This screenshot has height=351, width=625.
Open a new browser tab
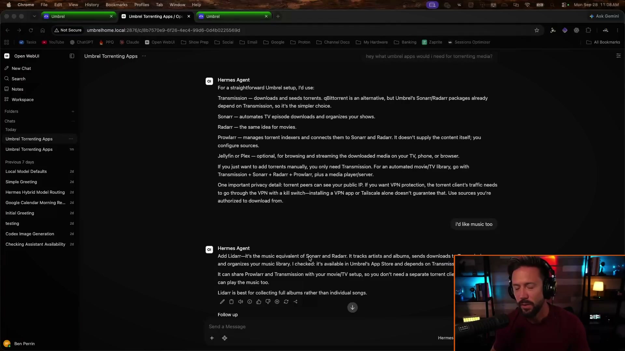coord(278,16)
